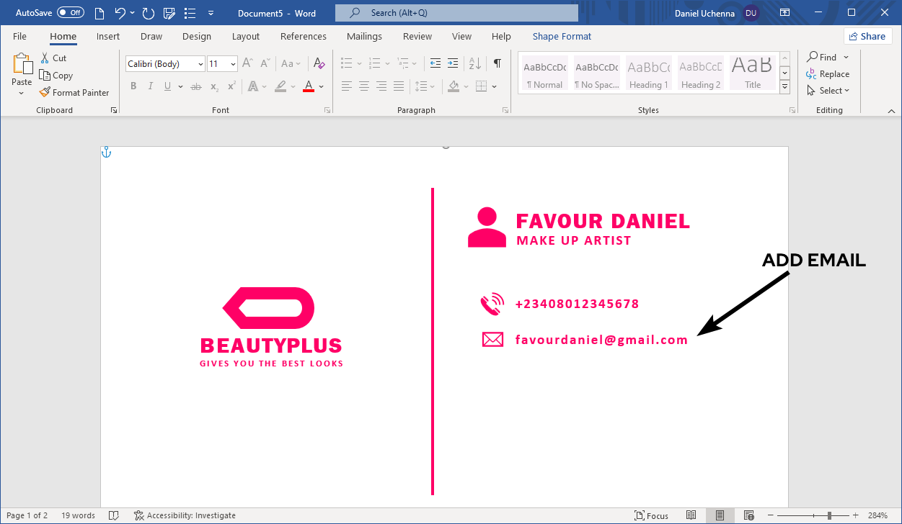Click the Subscript icon
This screenshot has height=524, width=902.
click(213, 86)
